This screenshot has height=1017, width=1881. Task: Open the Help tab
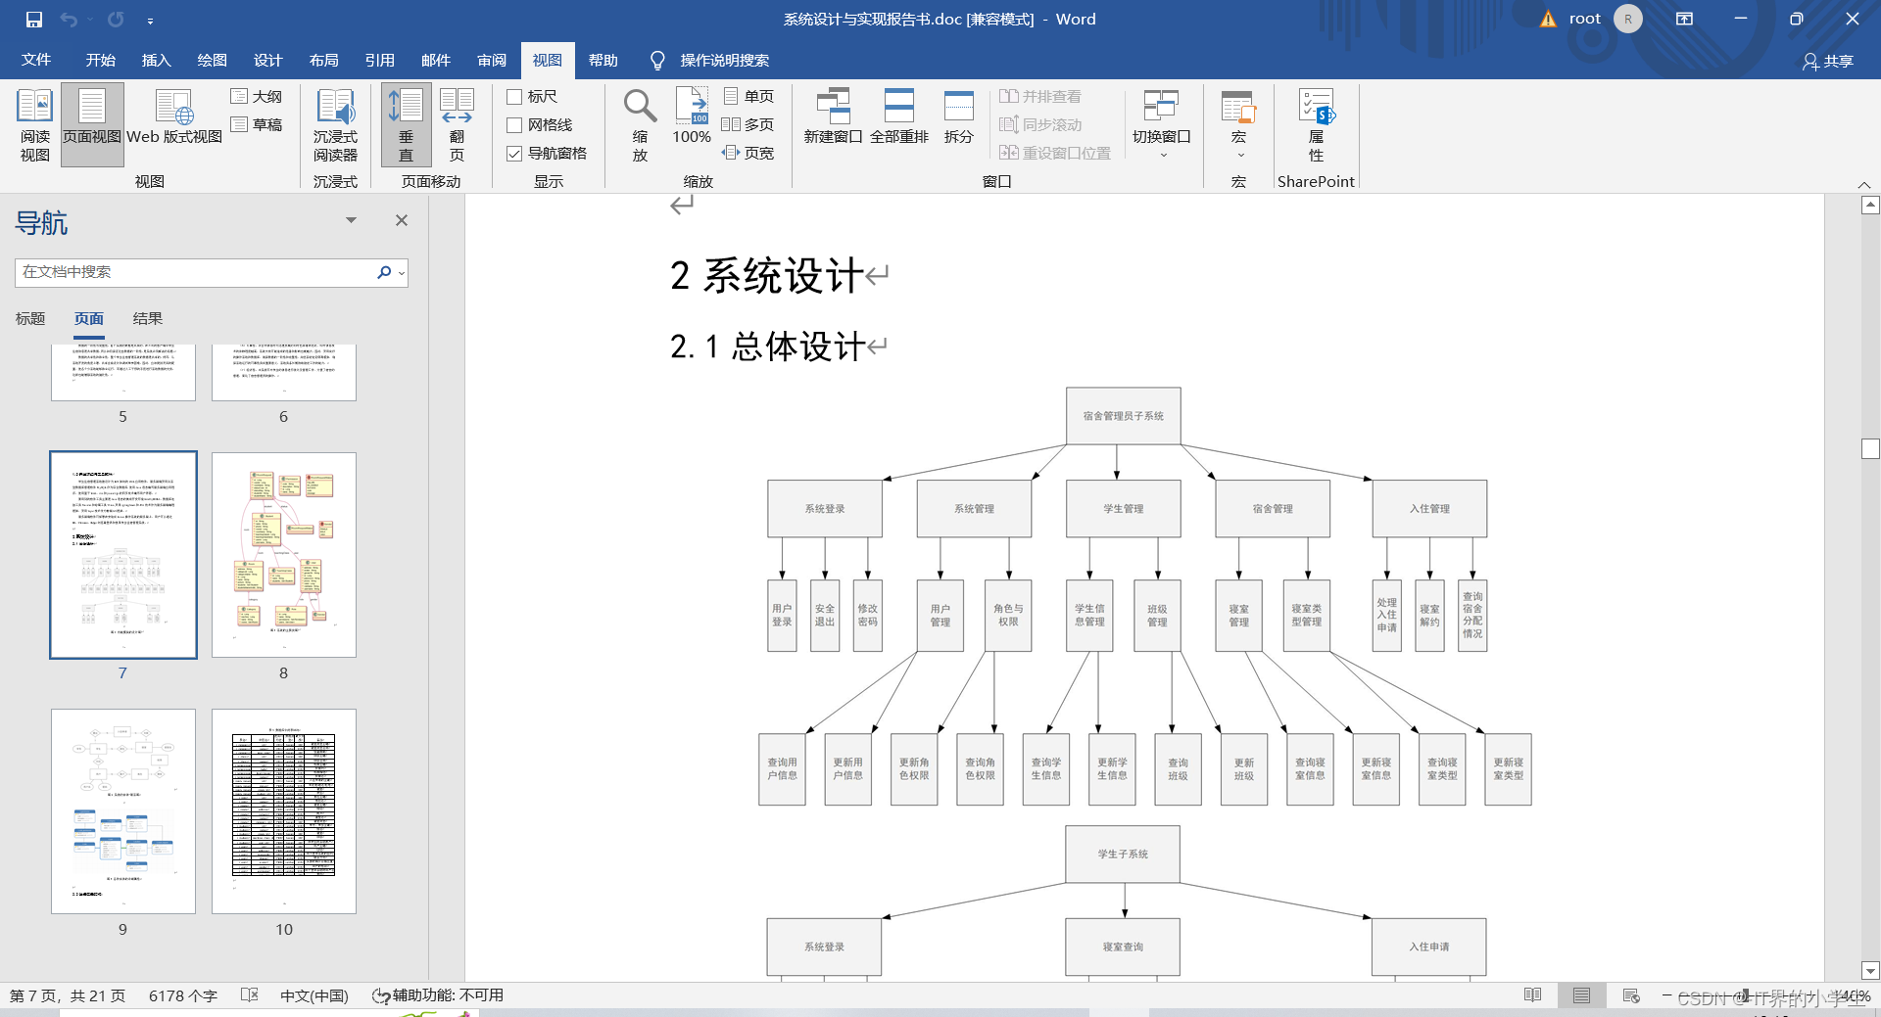click(603, 61)
